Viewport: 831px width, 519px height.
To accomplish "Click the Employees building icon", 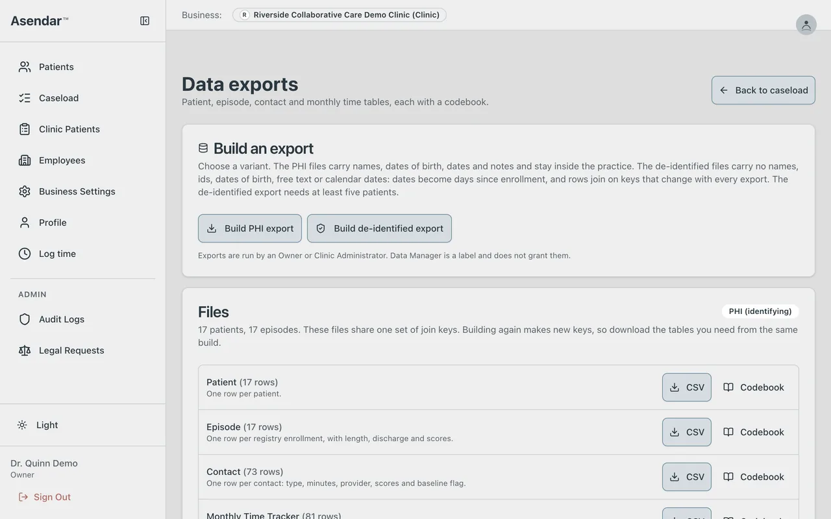I will [25, 160].
